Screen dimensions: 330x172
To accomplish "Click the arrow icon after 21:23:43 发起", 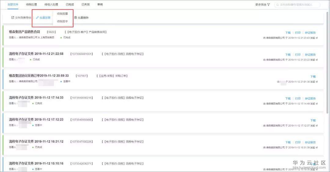I will click(317, 38).
